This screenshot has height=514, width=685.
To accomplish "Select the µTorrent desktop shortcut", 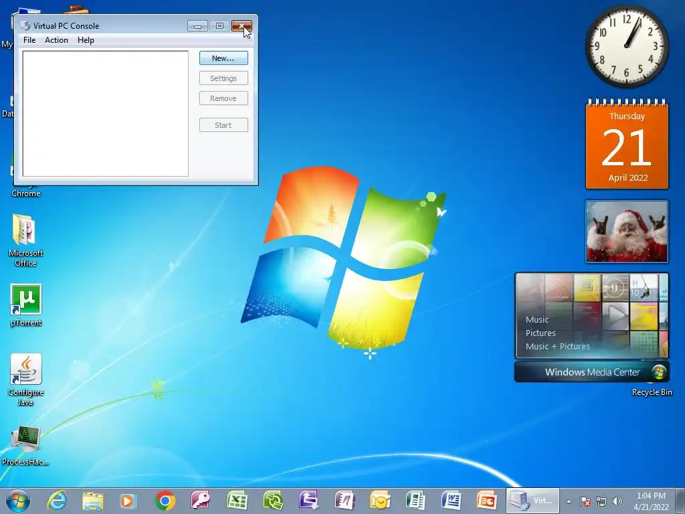I will click(26, 305).
